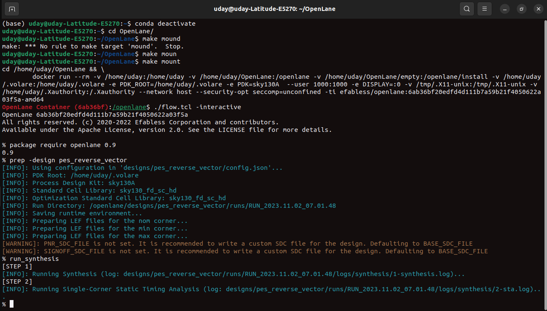Restore the terminal window size

pos(522,8)
